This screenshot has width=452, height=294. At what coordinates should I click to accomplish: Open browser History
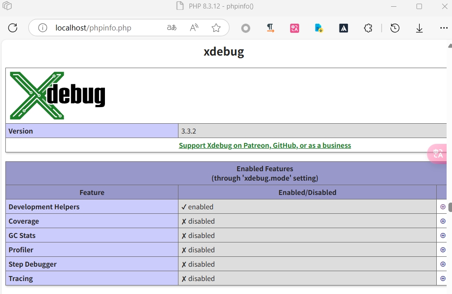pos(395,28)
